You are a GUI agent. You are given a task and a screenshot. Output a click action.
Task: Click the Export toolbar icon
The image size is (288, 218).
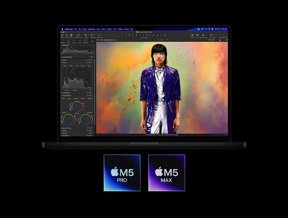67,35
